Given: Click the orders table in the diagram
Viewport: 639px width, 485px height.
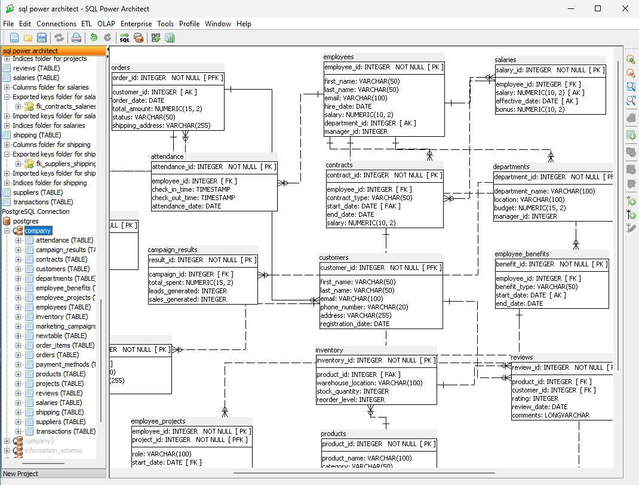Looking at the screenshot, I should (167, 97).
